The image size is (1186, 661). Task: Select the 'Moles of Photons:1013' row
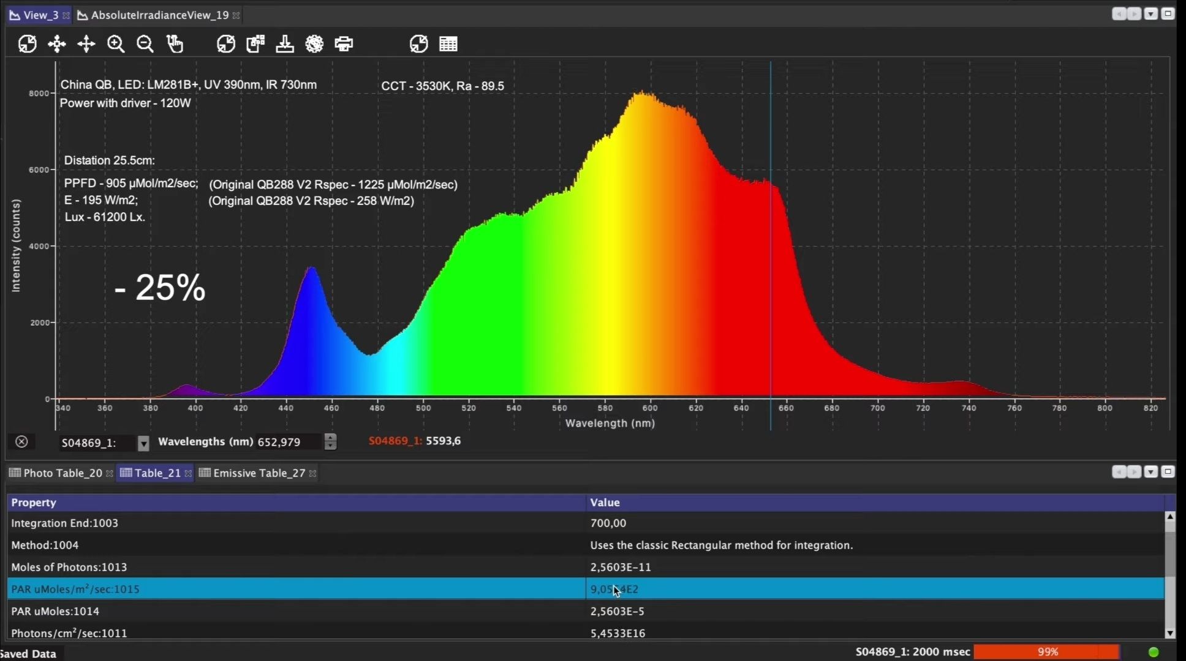pyautogui.click(x=586, y=567)
